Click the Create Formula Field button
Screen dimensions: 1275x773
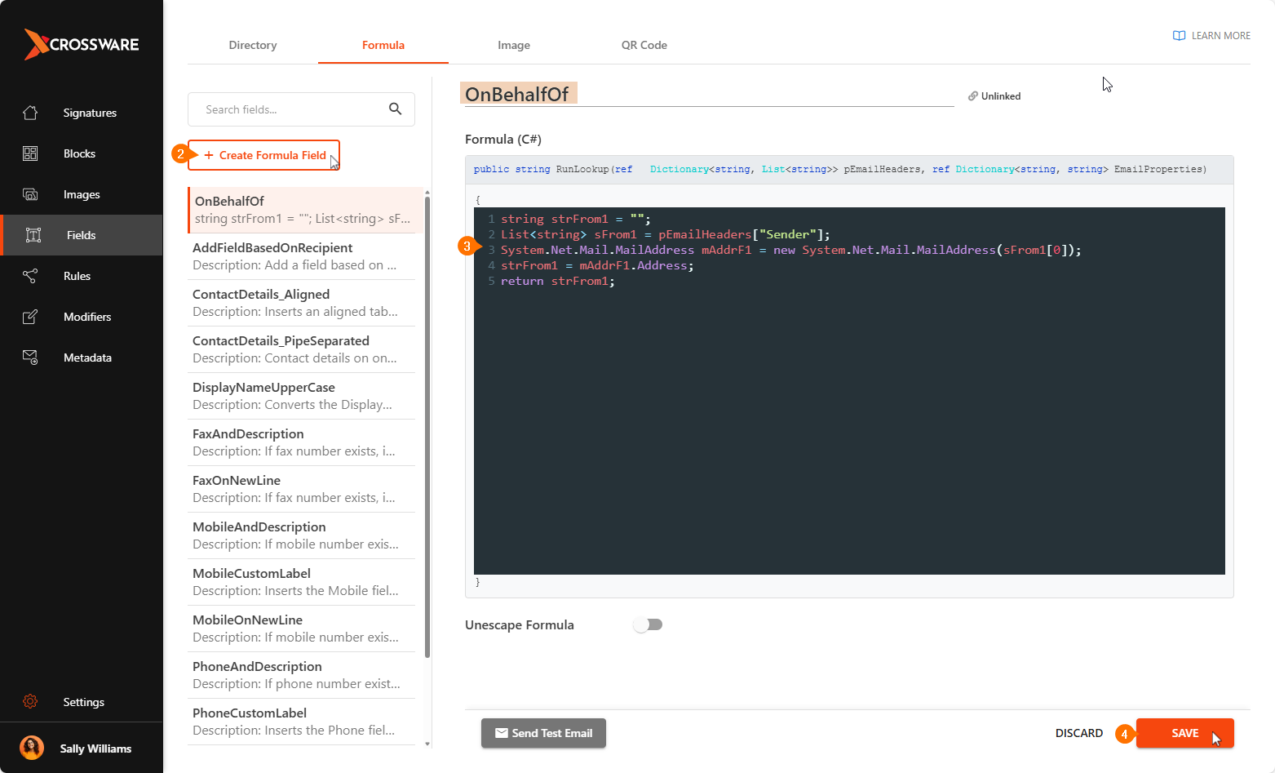[x=263, y=155]
